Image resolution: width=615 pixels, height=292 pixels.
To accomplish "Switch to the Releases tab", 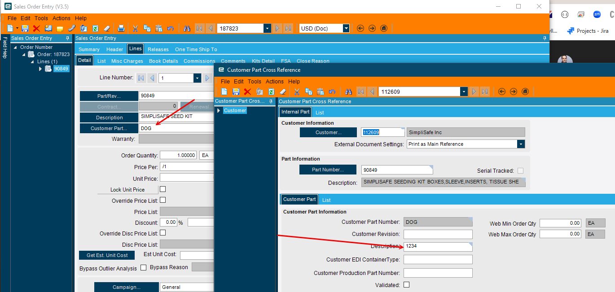I will pyautogui.click(x=158, y=49).
